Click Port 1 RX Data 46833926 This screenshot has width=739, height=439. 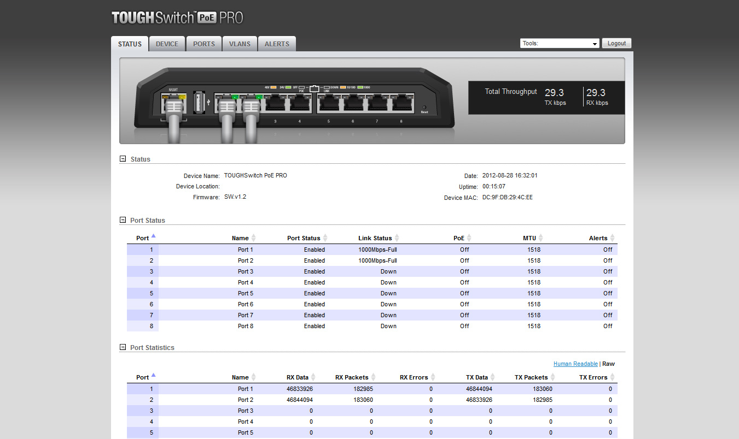tap(300, 389)
